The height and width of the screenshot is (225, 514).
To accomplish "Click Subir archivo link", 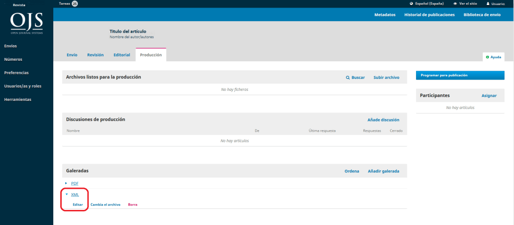I will [386, 78].
